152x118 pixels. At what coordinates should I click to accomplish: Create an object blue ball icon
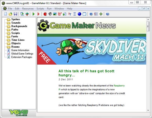click(80, 14)
